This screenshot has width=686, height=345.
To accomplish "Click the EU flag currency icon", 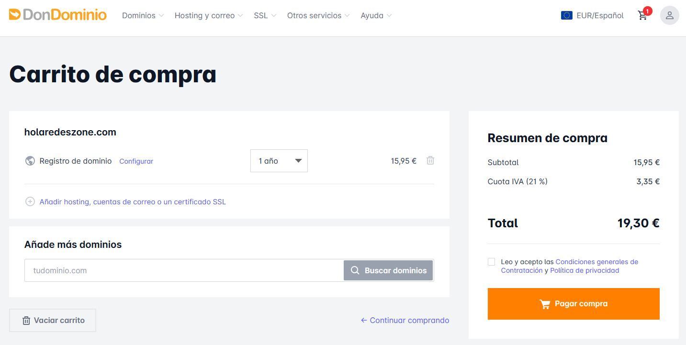I will pyautogui.click(x=566, y=15).
